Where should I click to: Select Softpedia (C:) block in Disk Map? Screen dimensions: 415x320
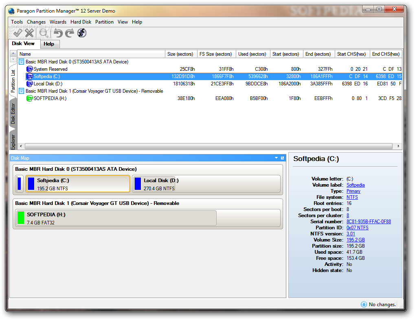coord(78,184)
